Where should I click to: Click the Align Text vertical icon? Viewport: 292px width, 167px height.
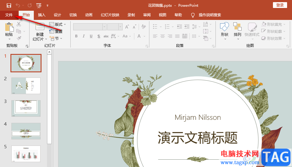(206, 31)
